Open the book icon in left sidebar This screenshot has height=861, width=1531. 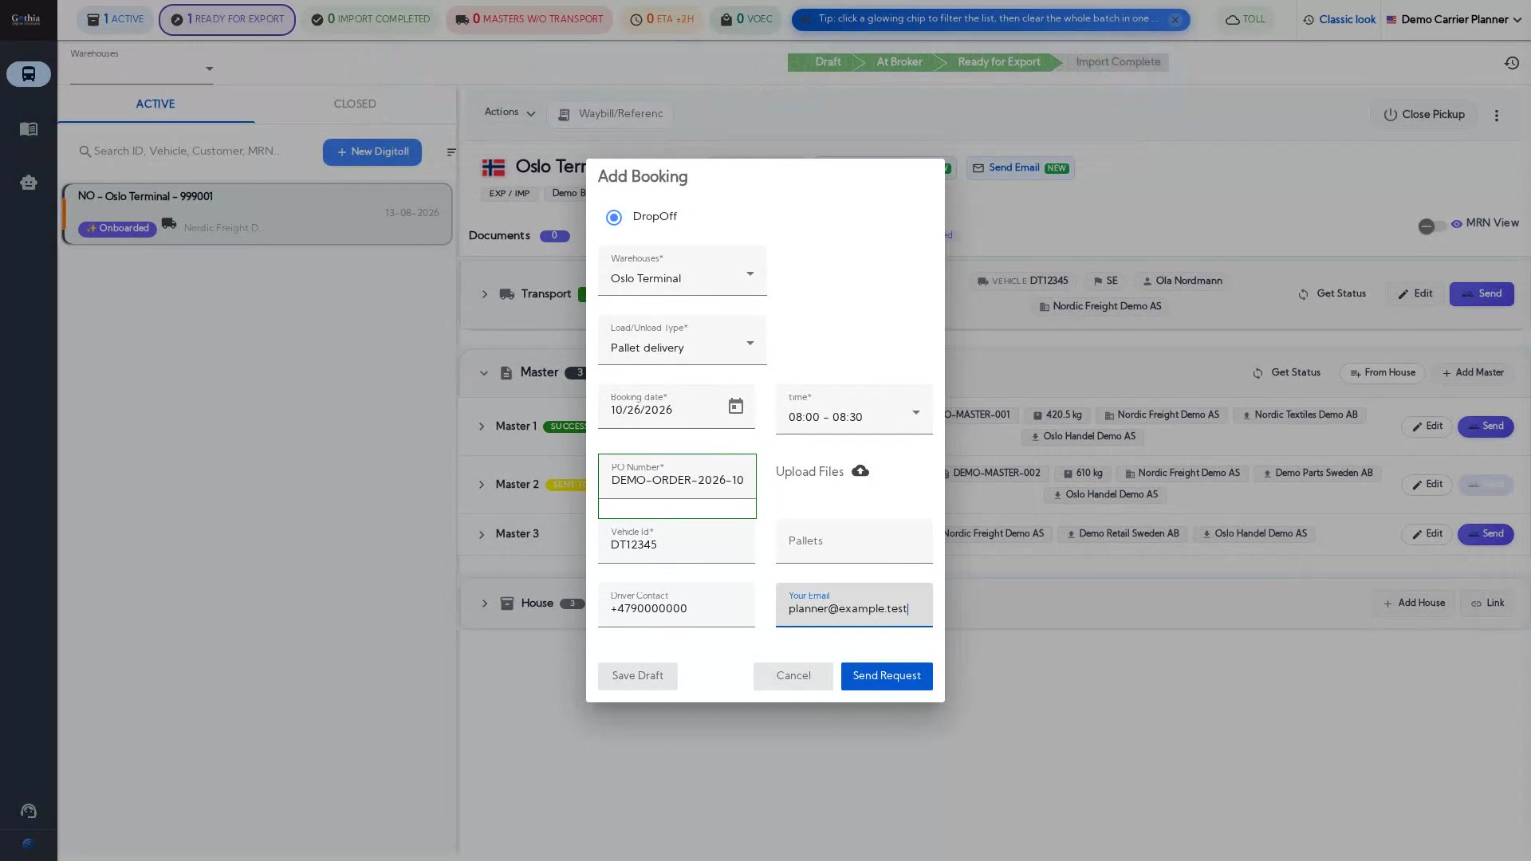tap(29, 129)
